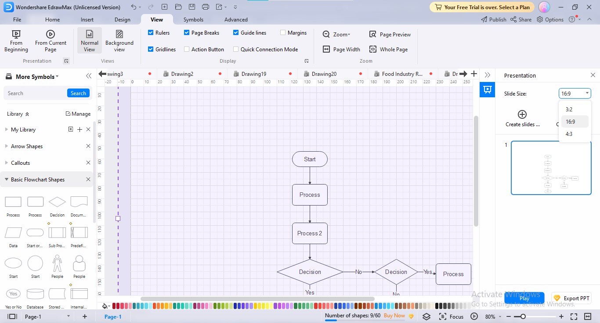Open the fill bucket color tool
Viewport: 600px width, 323px height.
[x=105, y=306]
